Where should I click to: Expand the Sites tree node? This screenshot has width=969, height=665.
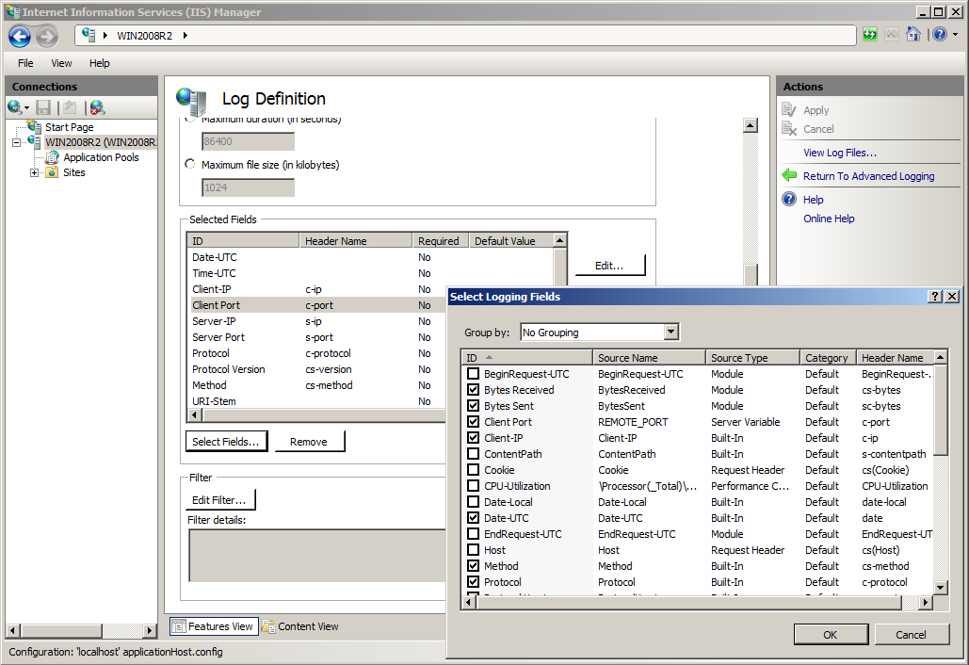(x=34, y=172)
